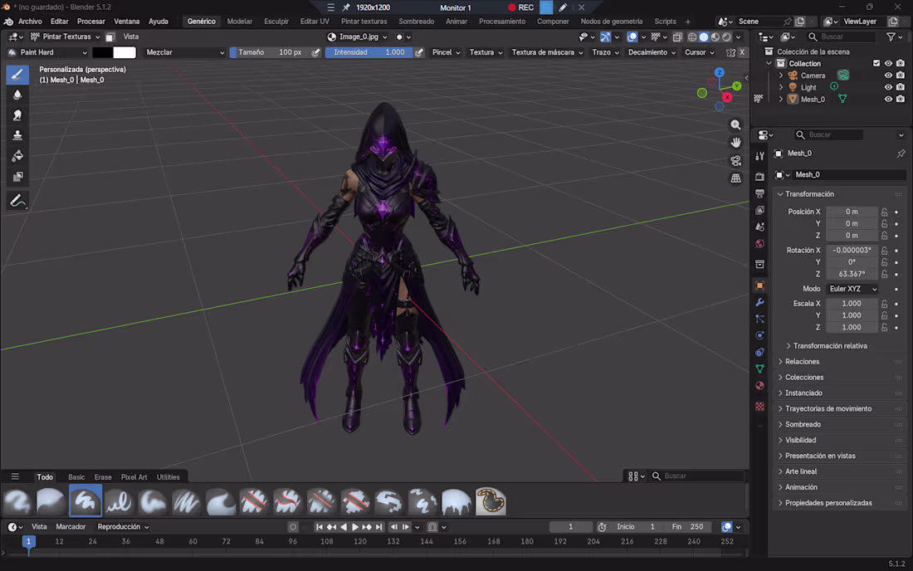The width and height of the screenshot is (913, 571).
Task: Click the Tamaño brush size slider
Action: 269,52
